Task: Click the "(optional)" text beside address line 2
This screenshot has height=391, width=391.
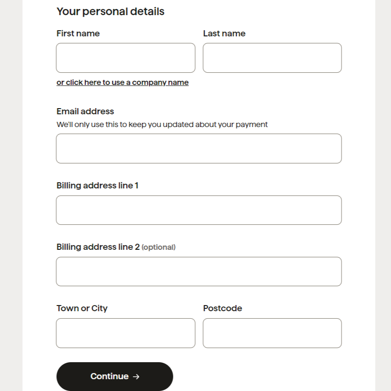Action: (x=159, y=247)
